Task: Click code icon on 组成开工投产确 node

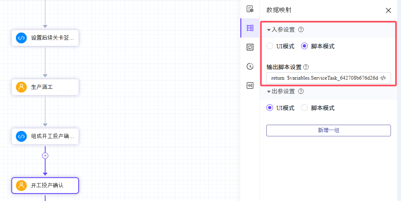Action: tap(21, 136)
